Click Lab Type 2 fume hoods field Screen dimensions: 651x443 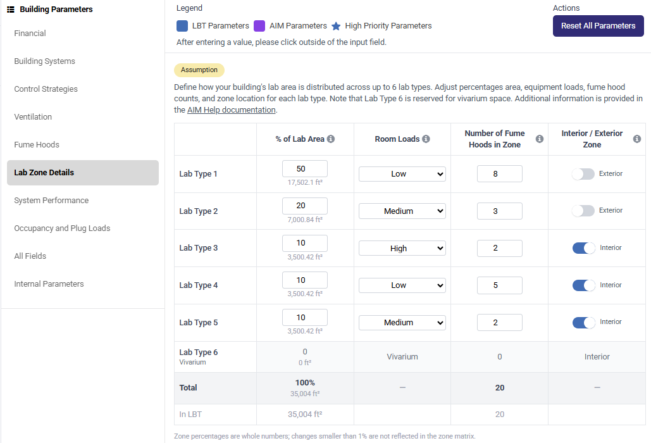pyautogui.click(x=499, y=211)
